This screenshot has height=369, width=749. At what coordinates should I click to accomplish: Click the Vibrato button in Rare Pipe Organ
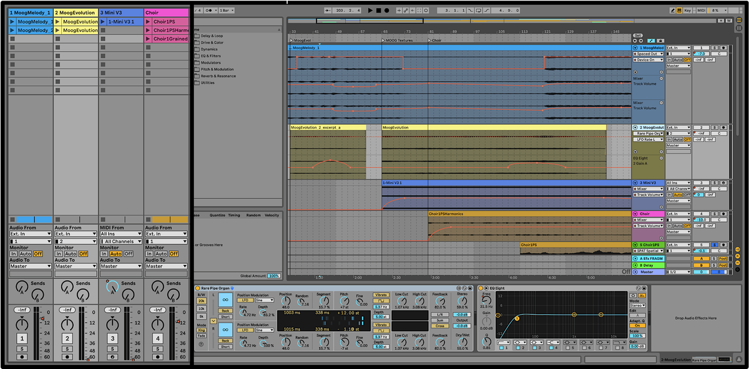pyautogui.click(x=380, y=295)
